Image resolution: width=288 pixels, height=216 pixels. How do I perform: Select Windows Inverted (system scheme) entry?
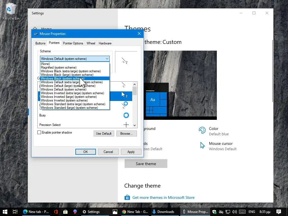click(x=75, y=100)
